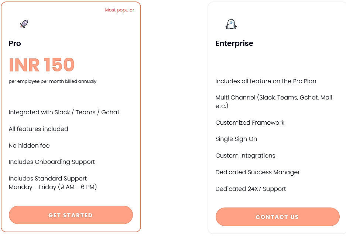Viewport: 346px width, 236px height.
Task: Click the Includes all feature on Pro Plan line
Action: click(x=266, y=81)
